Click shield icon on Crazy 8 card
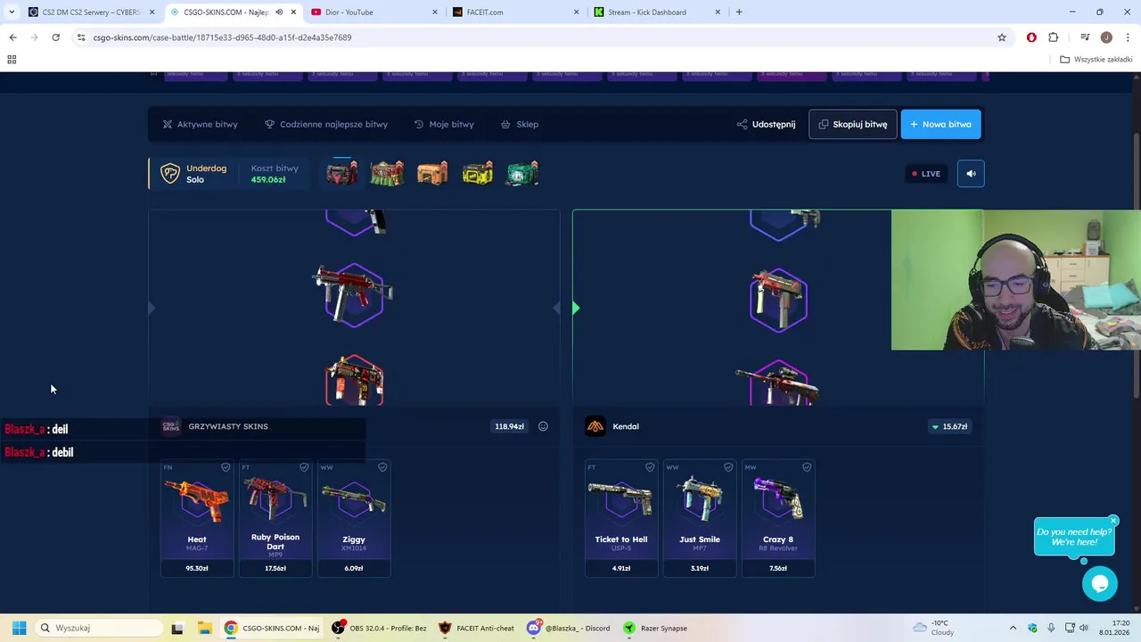Image resolution: width=1141 pixels, height=642 pixels. [x=807, y=467]
